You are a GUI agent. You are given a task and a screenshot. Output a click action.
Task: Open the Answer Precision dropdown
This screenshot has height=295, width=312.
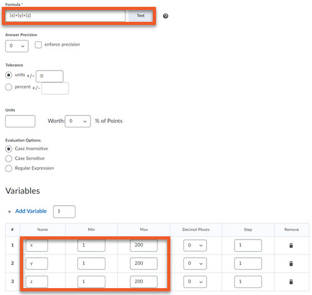point(17,46)
